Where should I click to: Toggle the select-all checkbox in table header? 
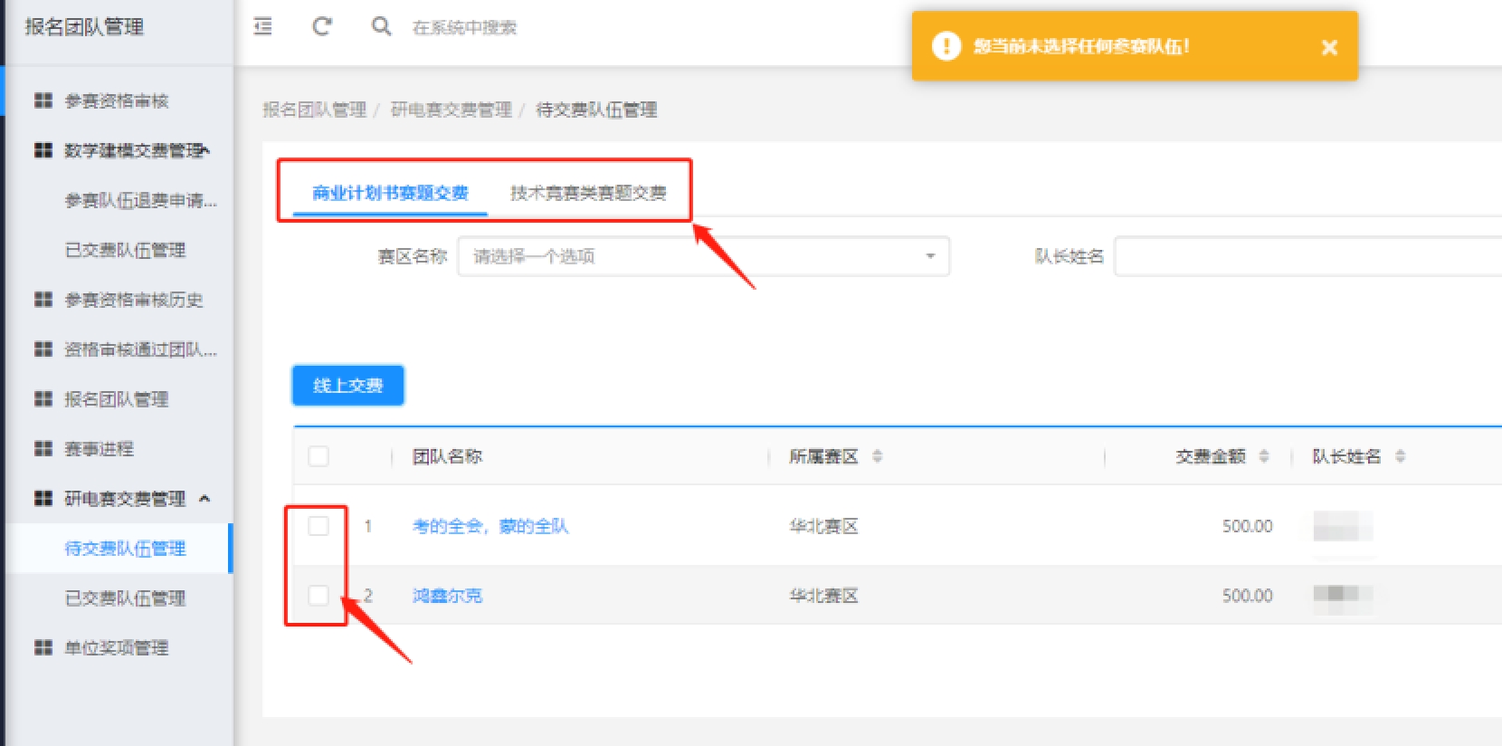coord(318,456)
